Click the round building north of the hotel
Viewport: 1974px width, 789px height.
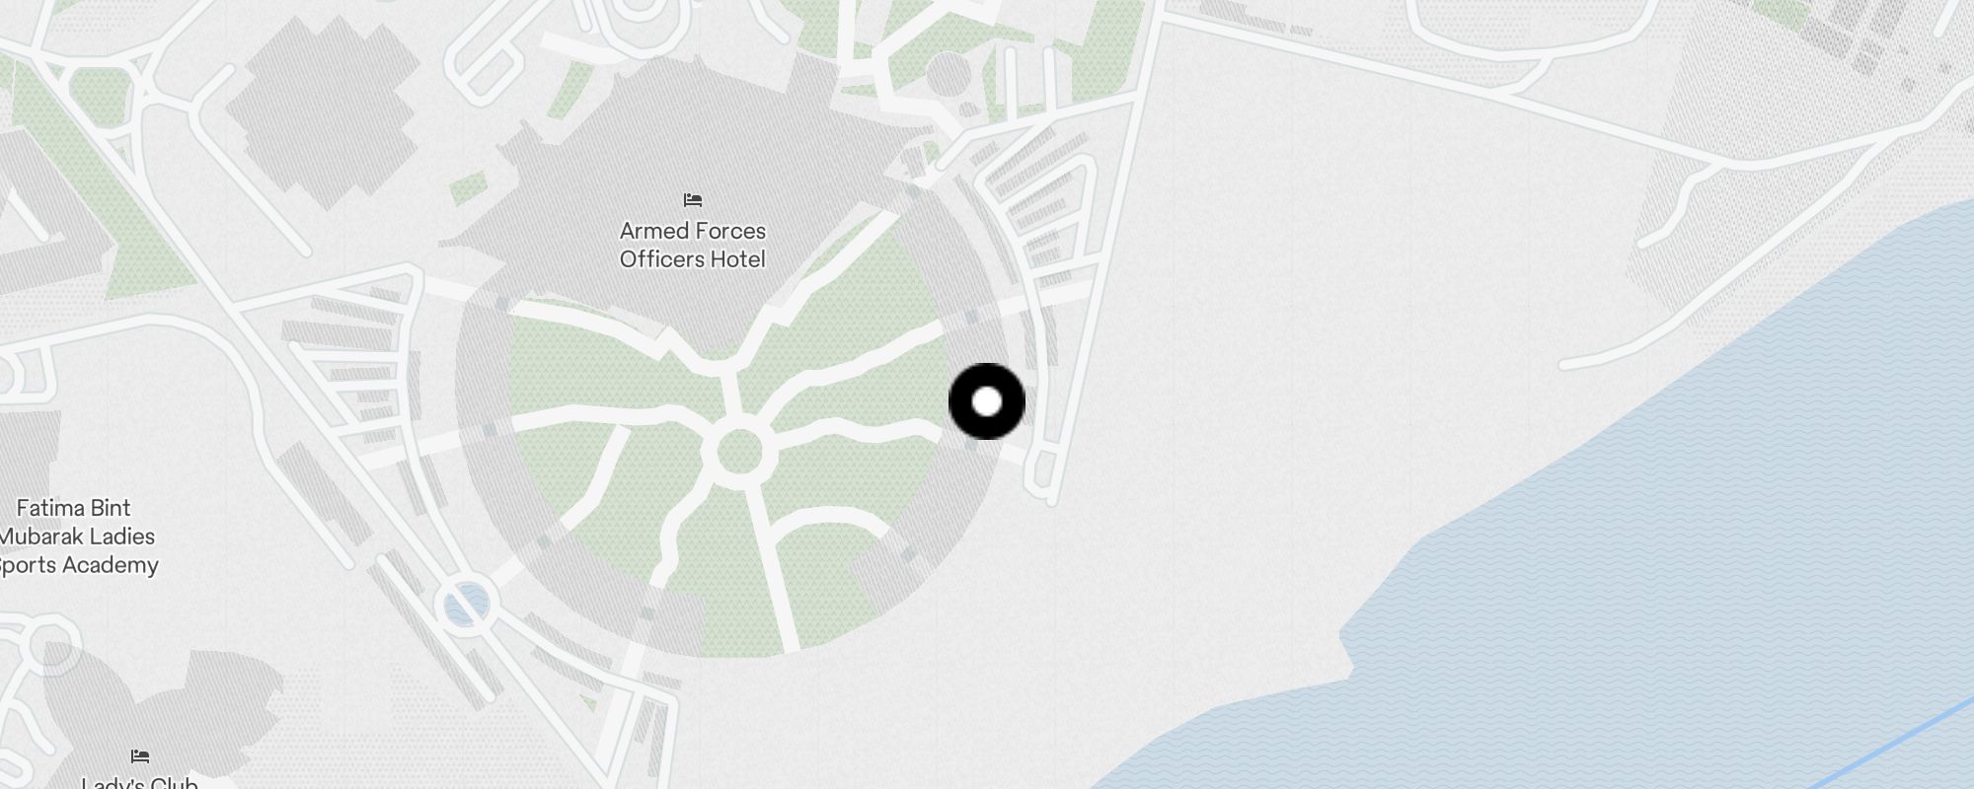[948, 75]
